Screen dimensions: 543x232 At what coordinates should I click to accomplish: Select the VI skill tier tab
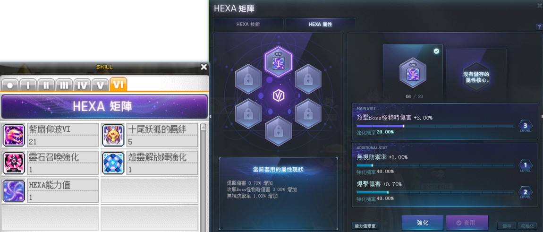(x=118, y=85)
